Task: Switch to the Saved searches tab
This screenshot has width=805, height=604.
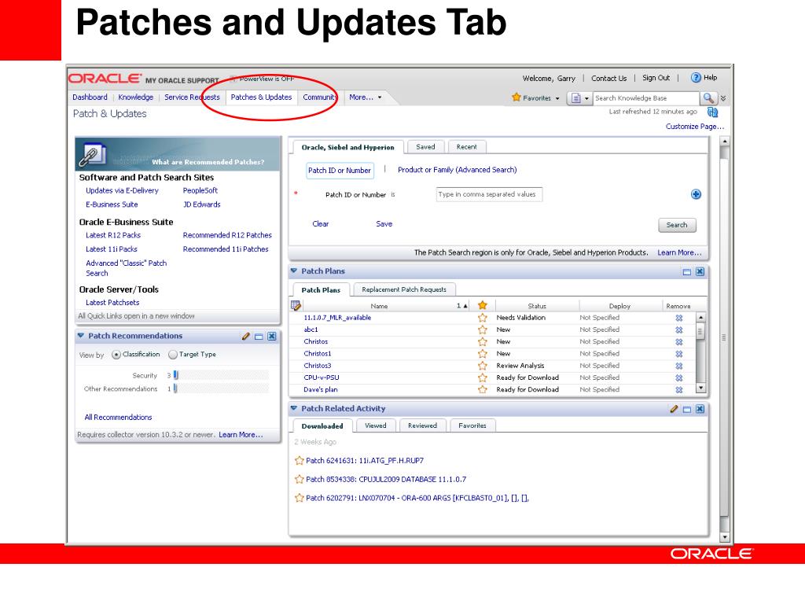Action: tap(425, 147)
